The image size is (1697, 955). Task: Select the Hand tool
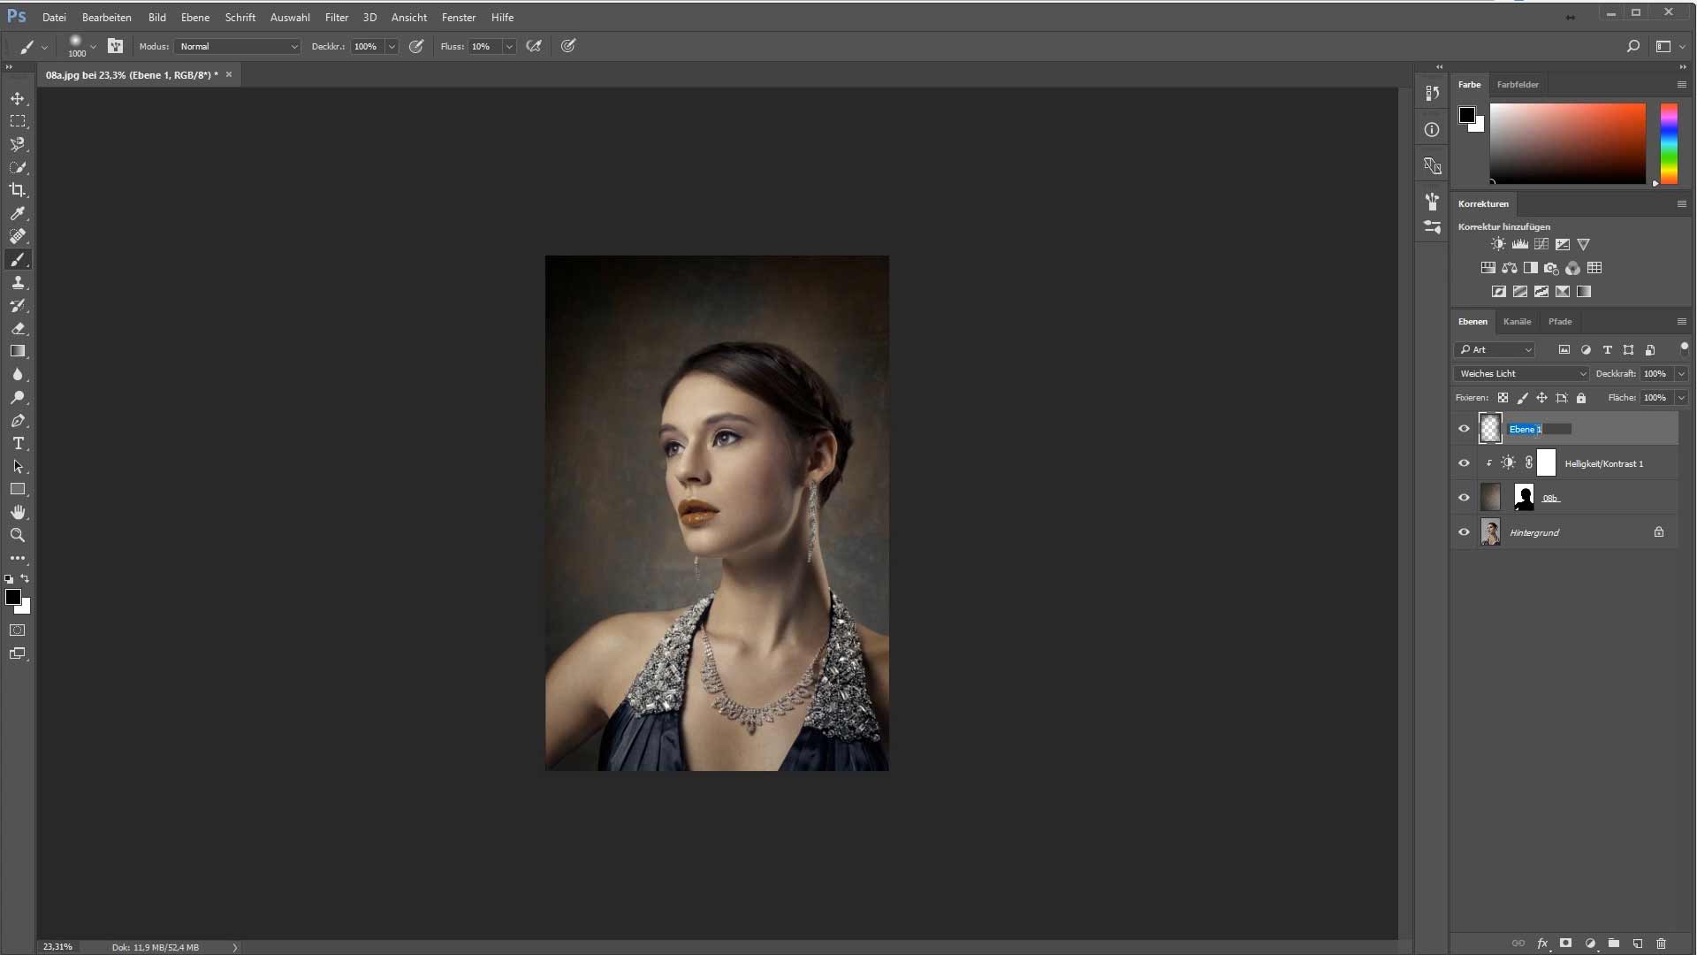point(18,512)
